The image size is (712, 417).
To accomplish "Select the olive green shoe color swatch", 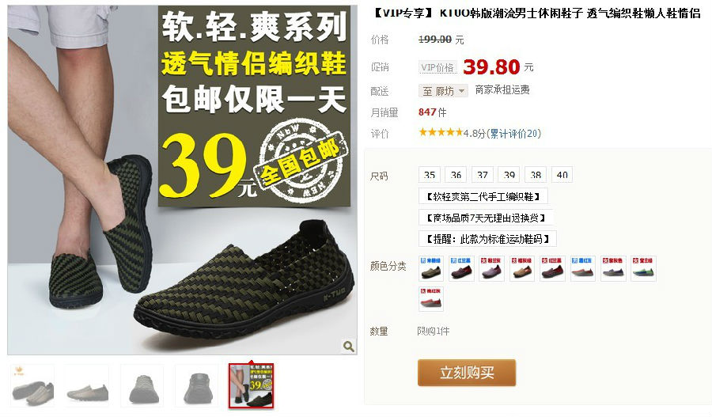I will pyautogui.click(x=431, y=268).
